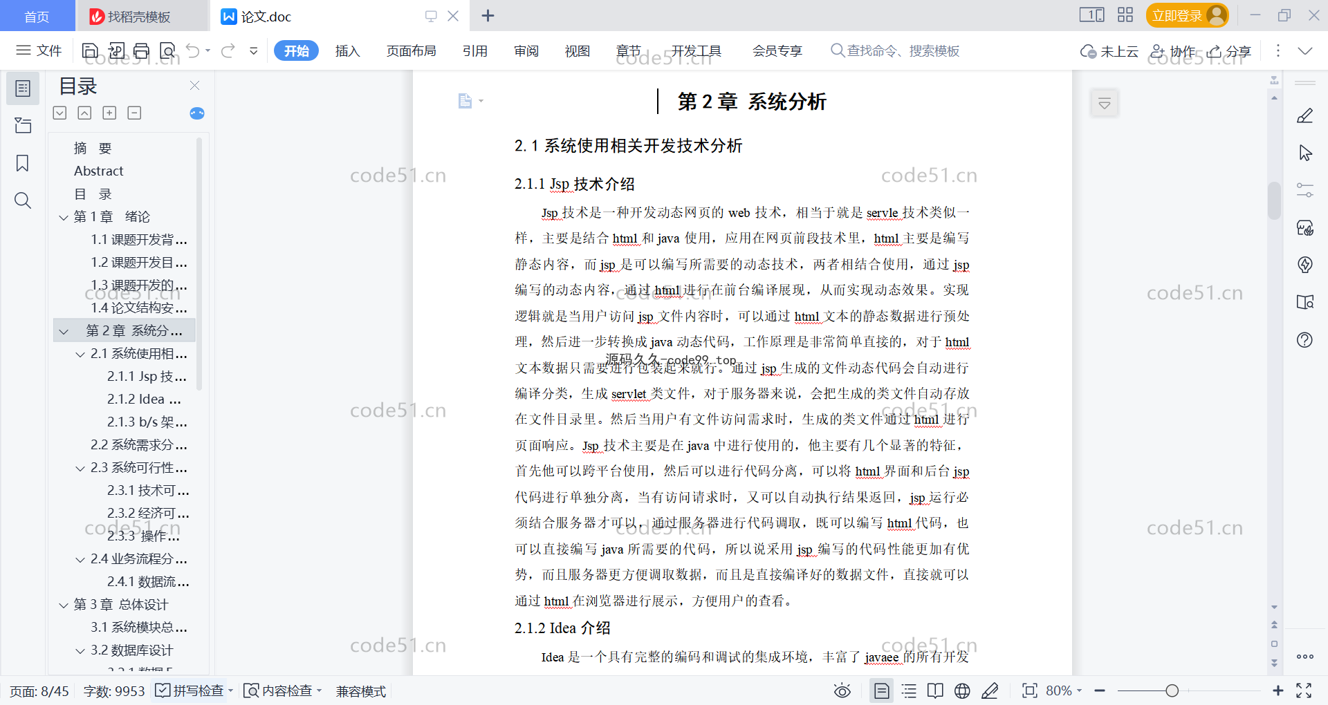Image resolution: width=1328 pixels, height=705 pixels.
Task: Promote heading level with plus box in outline
Action: (x=109, y=113)
